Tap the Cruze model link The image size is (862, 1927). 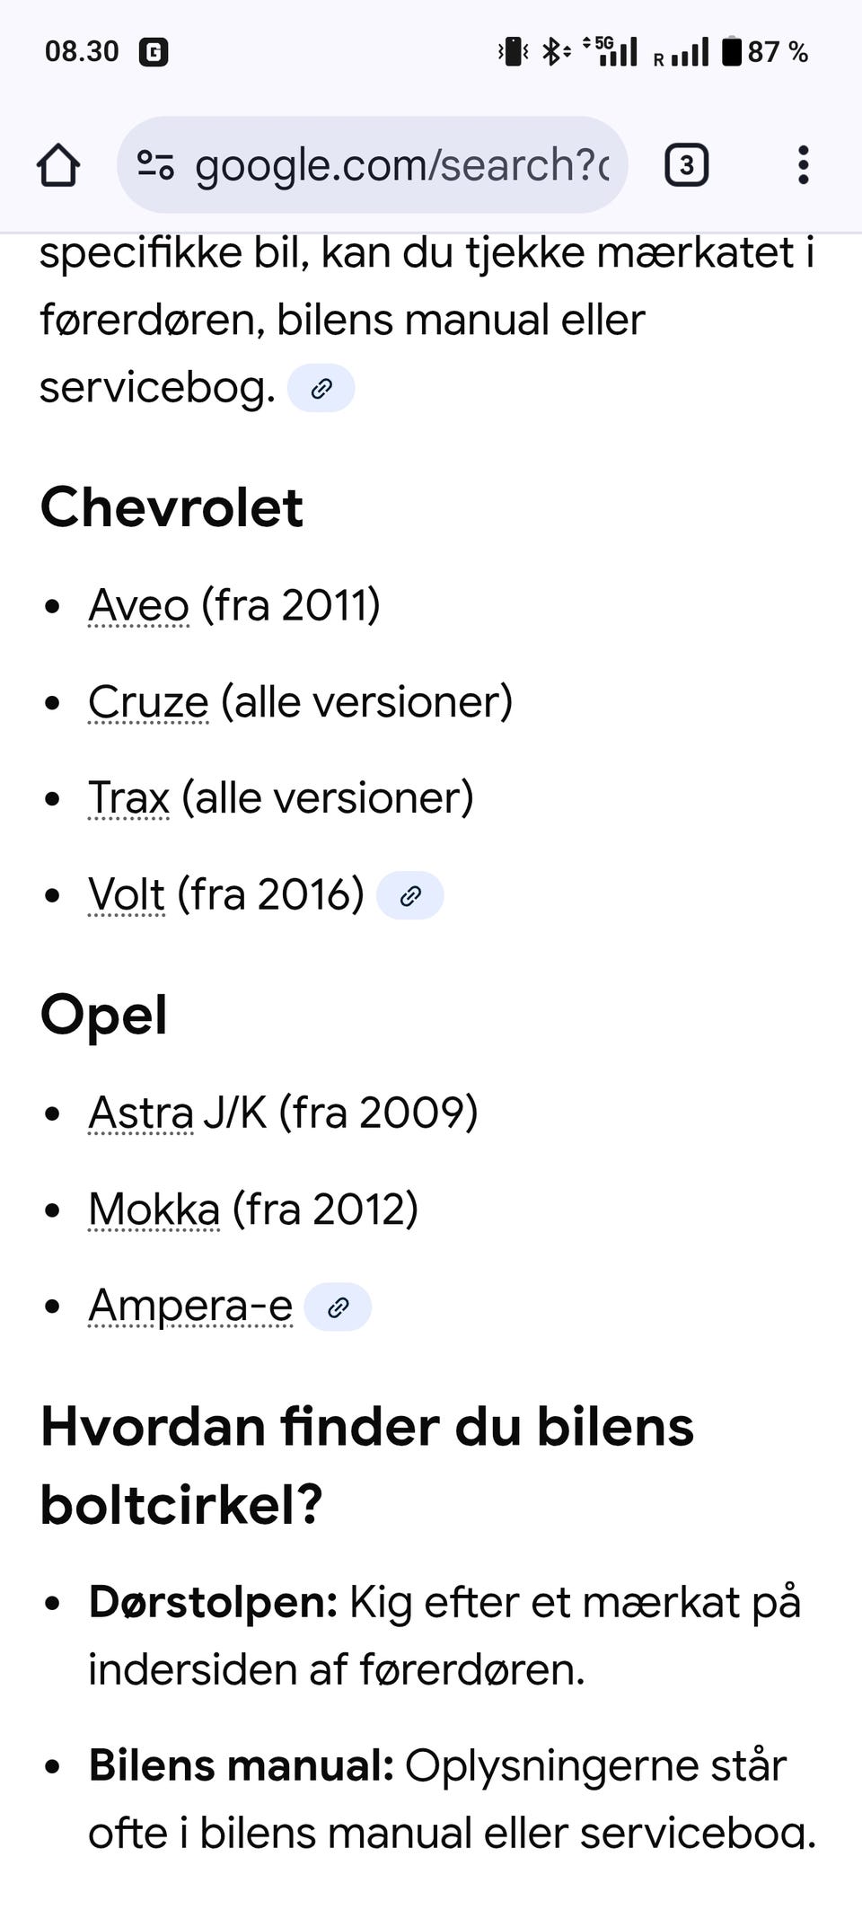coord(148,701)
